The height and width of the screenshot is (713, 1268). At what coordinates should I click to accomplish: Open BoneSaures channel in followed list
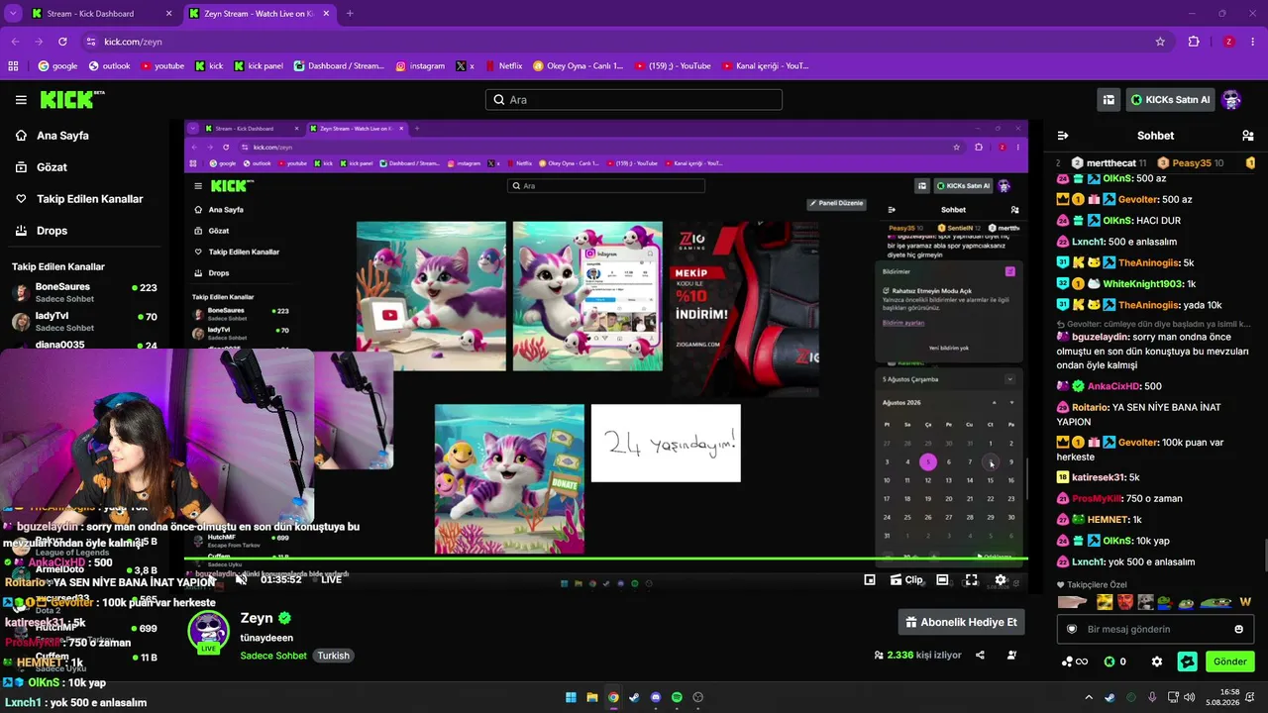[x=84, y=292]
